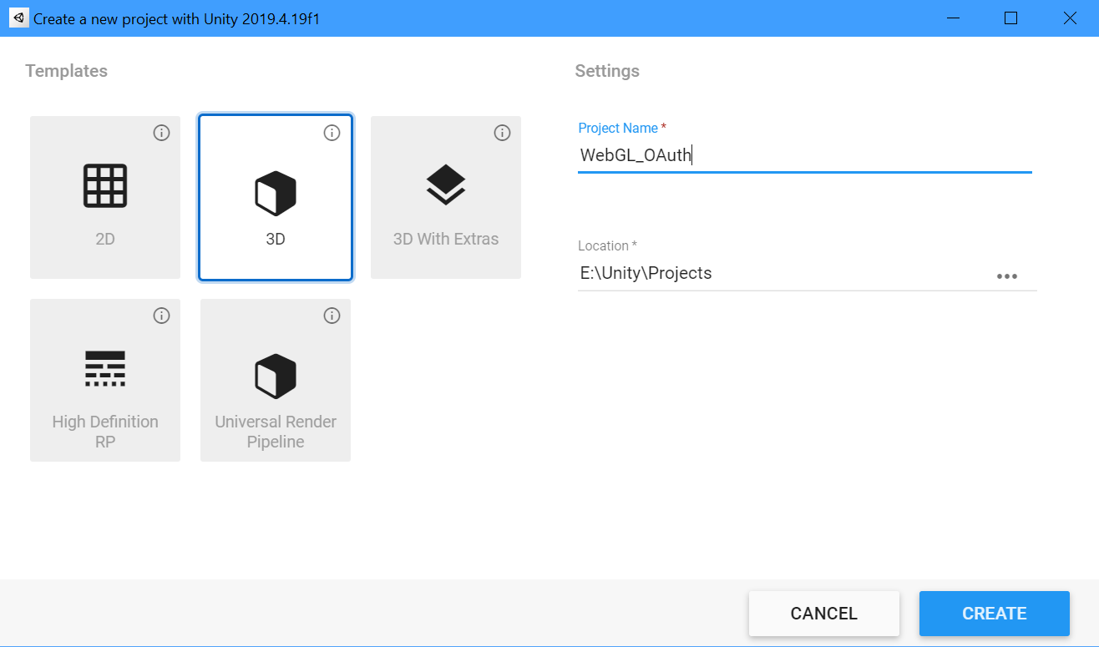Click the Unity logo in title bar

18,18
